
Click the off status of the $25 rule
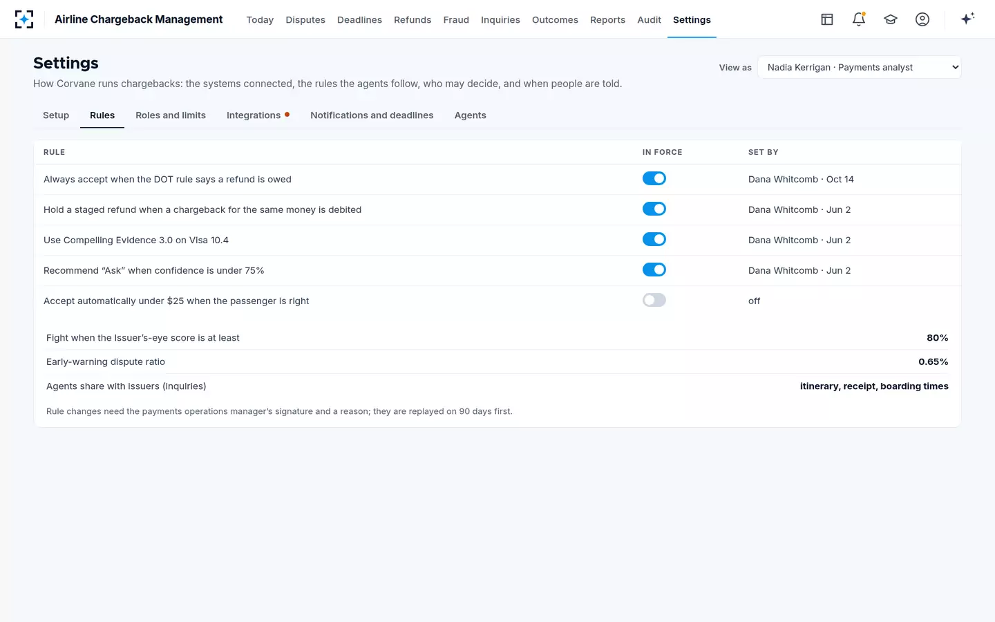pos(754,301)
